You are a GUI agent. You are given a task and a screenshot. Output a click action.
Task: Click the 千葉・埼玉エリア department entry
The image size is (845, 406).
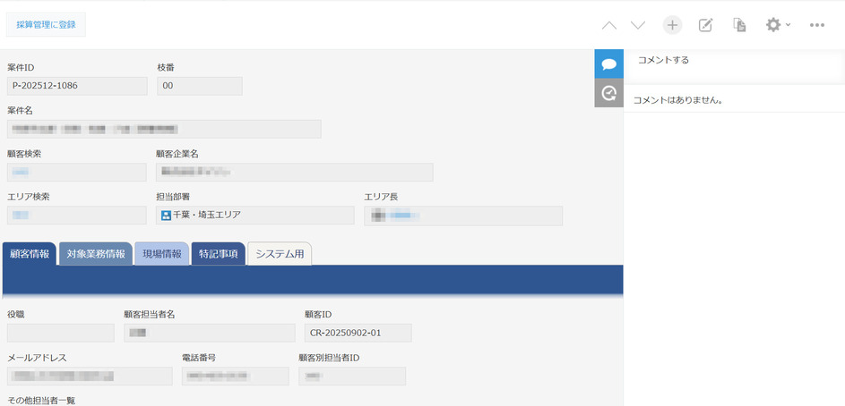[x=255, y=216]
